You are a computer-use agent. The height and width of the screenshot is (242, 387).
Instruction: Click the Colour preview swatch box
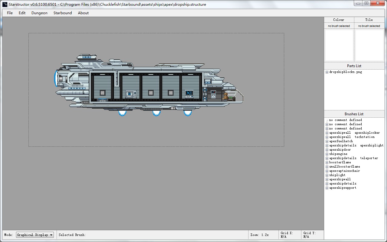pos(339,45)
